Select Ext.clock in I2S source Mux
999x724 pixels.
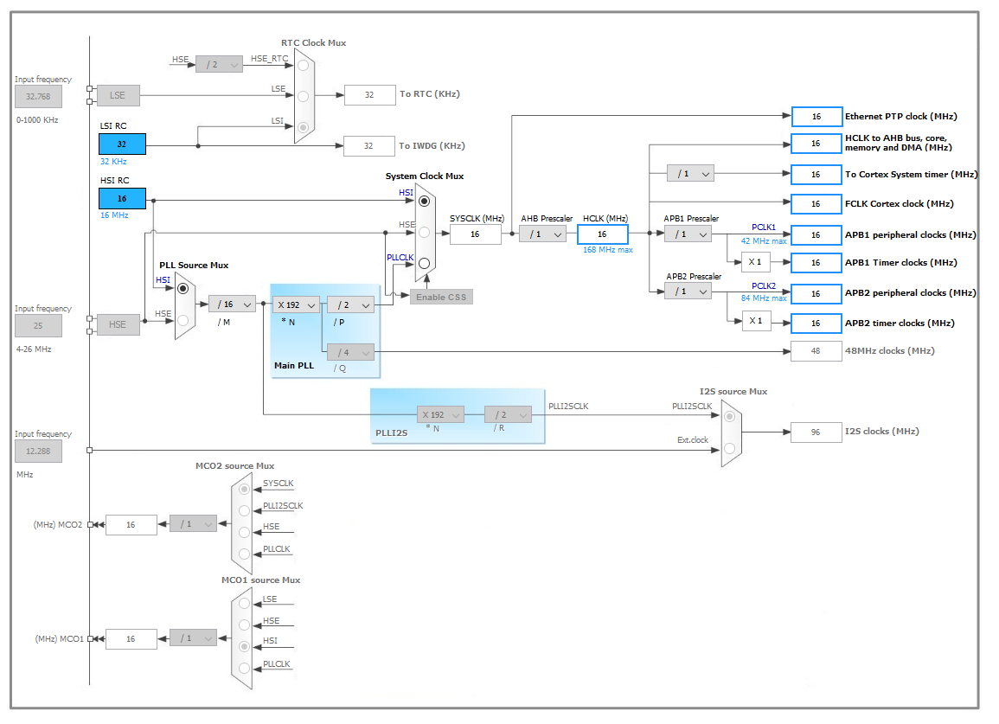[x=729, y=449]
